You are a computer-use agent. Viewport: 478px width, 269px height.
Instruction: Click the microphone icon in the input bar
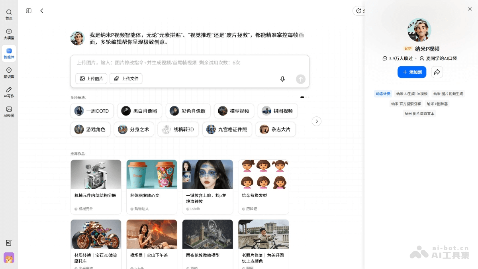point(282,79)
